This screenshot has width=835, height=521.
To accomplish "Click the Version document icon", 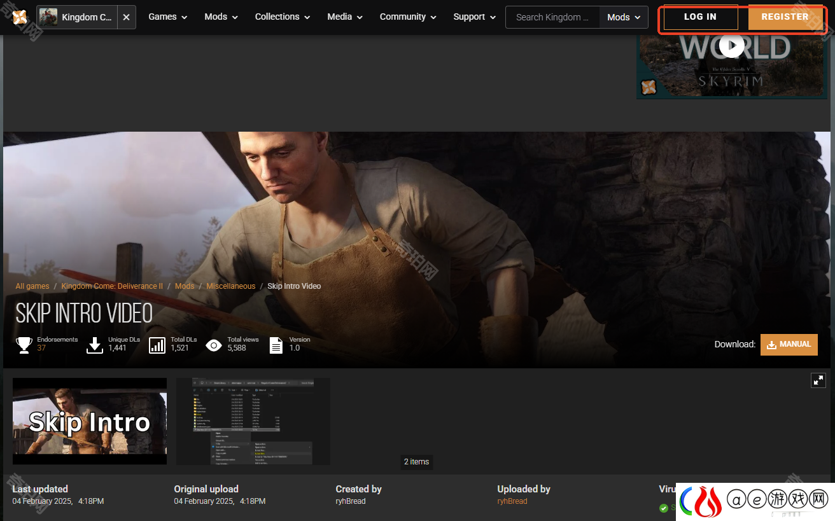I will [276, 345].
